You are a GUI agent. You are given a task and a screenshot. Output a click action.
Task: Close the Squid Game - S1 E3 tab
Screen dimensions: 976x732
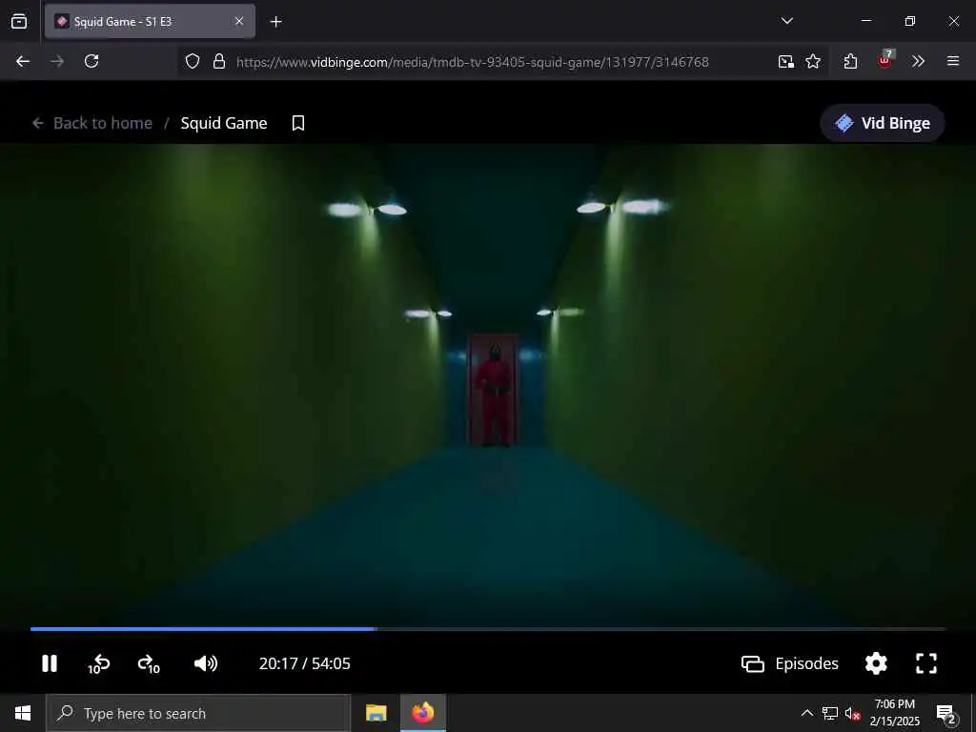point(239,21)
